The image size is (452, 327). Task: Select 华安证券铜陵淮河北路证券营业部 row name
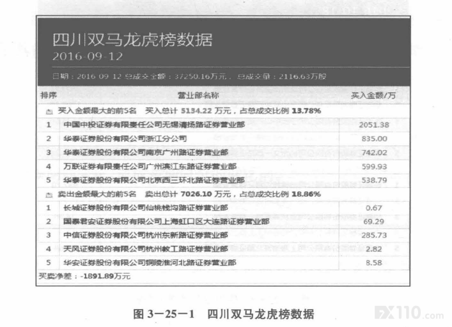[150, 262]
